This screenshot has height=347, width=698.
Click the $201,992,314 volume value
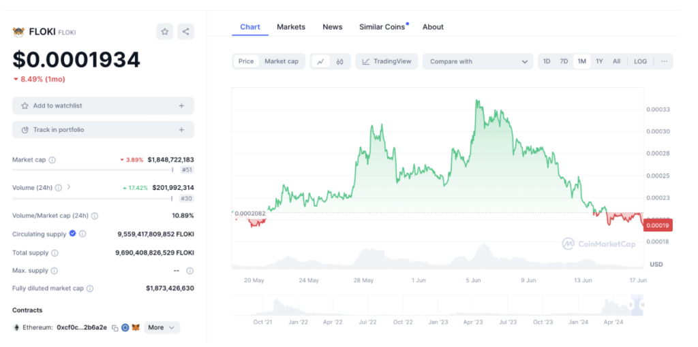(x=173, y=188)
